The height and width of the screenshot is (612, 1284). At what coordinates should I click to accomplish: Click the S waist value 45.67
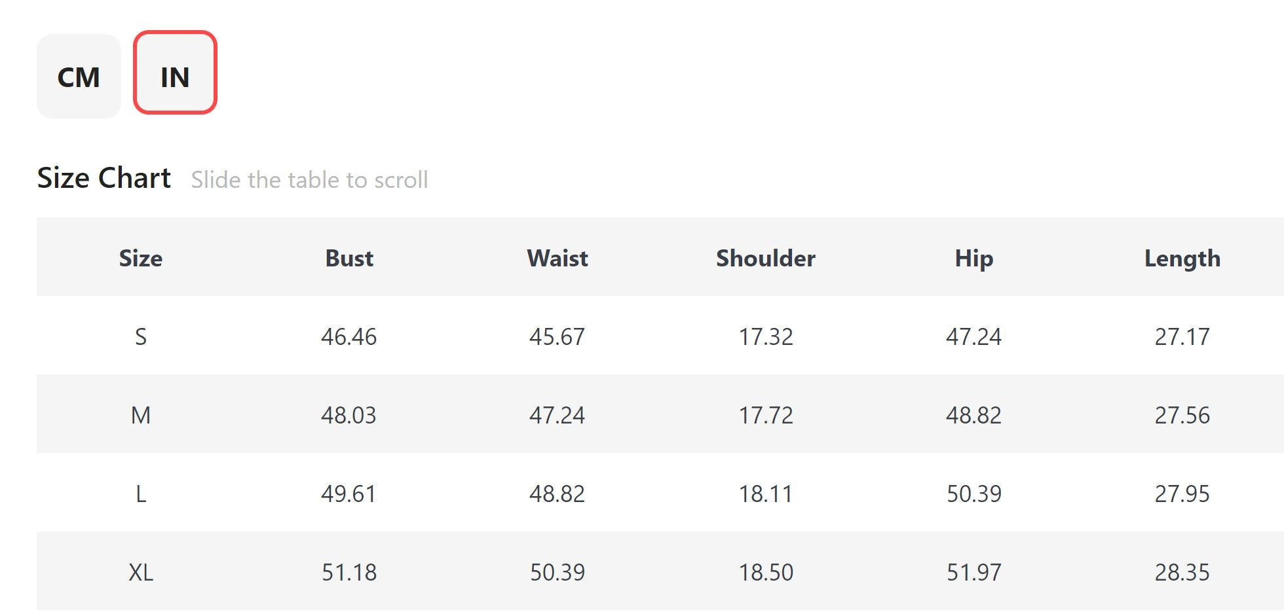[557, 337]
